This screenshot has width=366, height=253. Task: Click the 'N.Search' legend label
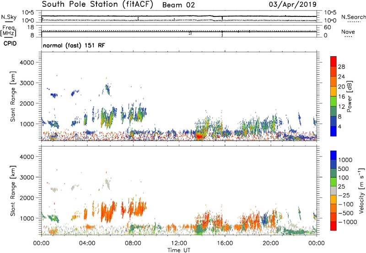point(353,17)
